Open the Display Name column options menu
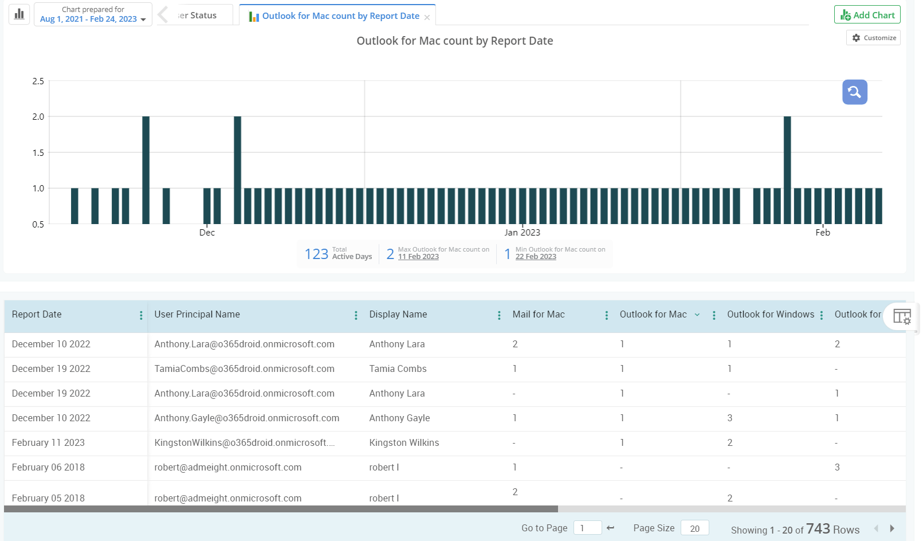This screenshot has height=541, width=923. pyautogui.click(x=499, y=315)
